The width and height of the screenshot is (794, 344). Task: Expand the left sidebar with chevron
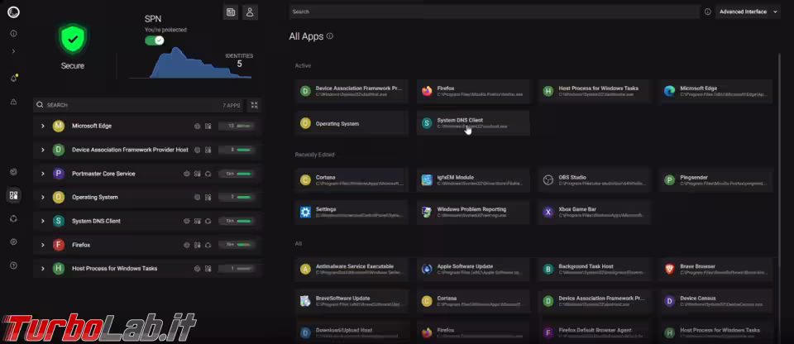(x=13, y=51)
